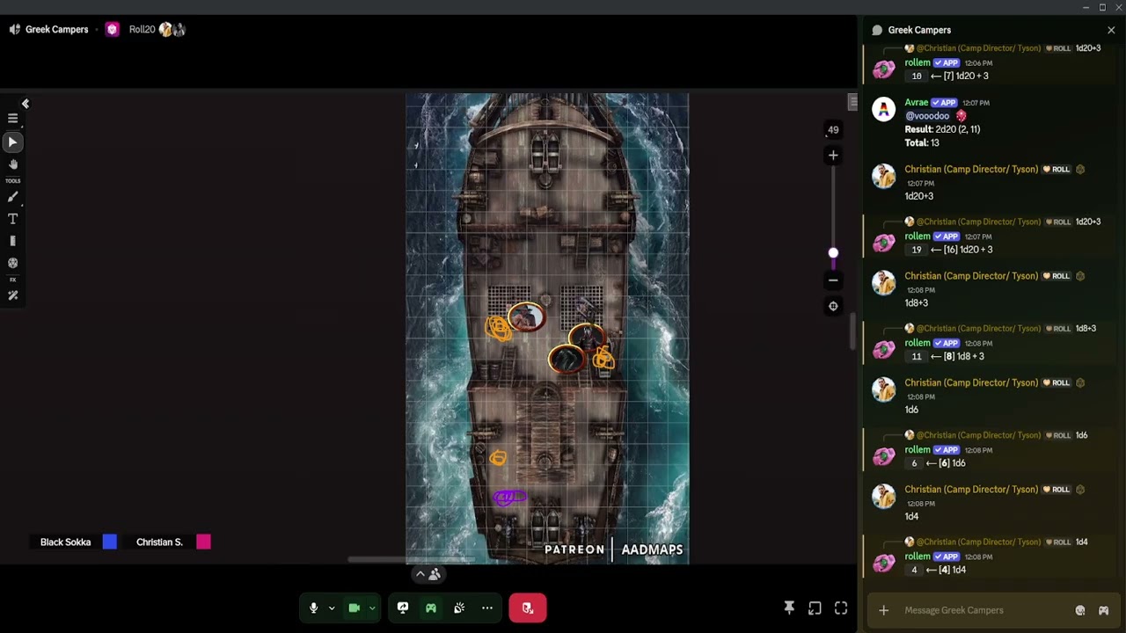Screen dimensions: 1126x633
Task: Collapse the Roll20 toolbar with double chevron
Action: 26,104
